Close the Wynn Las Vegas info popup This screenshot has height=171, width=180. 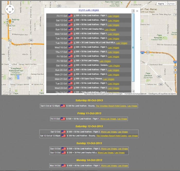[x=137, y=11]
